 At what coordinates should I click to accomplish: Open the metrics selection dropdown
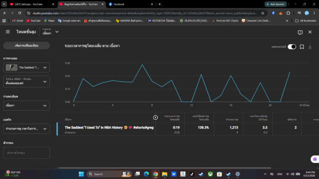click(27, 129)
